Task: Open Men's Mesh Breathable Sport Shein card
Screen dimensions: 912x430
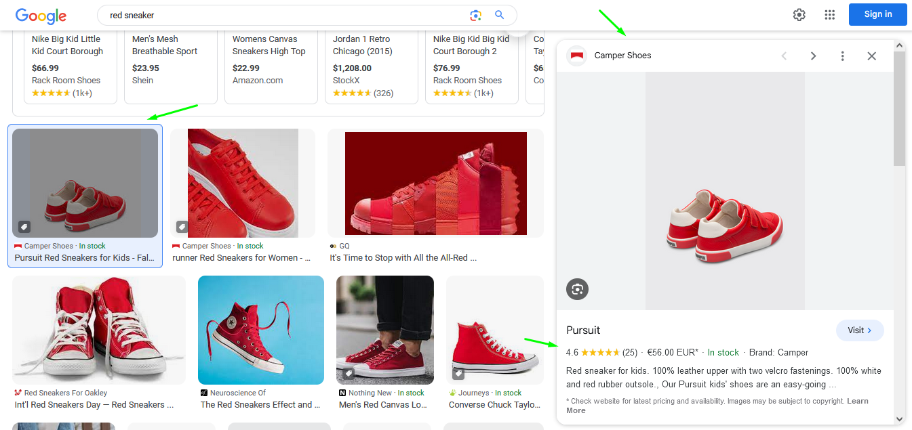Action: (x=171, y=66)
